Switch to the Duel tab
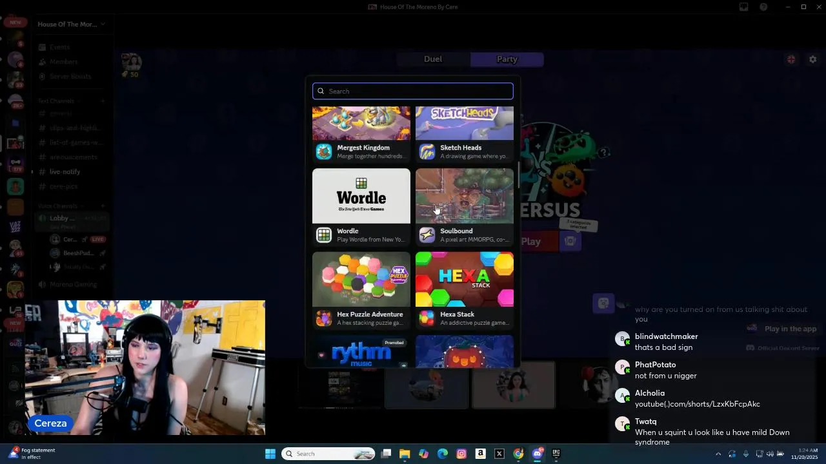This screenshot has width=826, height=464. coord(433,59)
